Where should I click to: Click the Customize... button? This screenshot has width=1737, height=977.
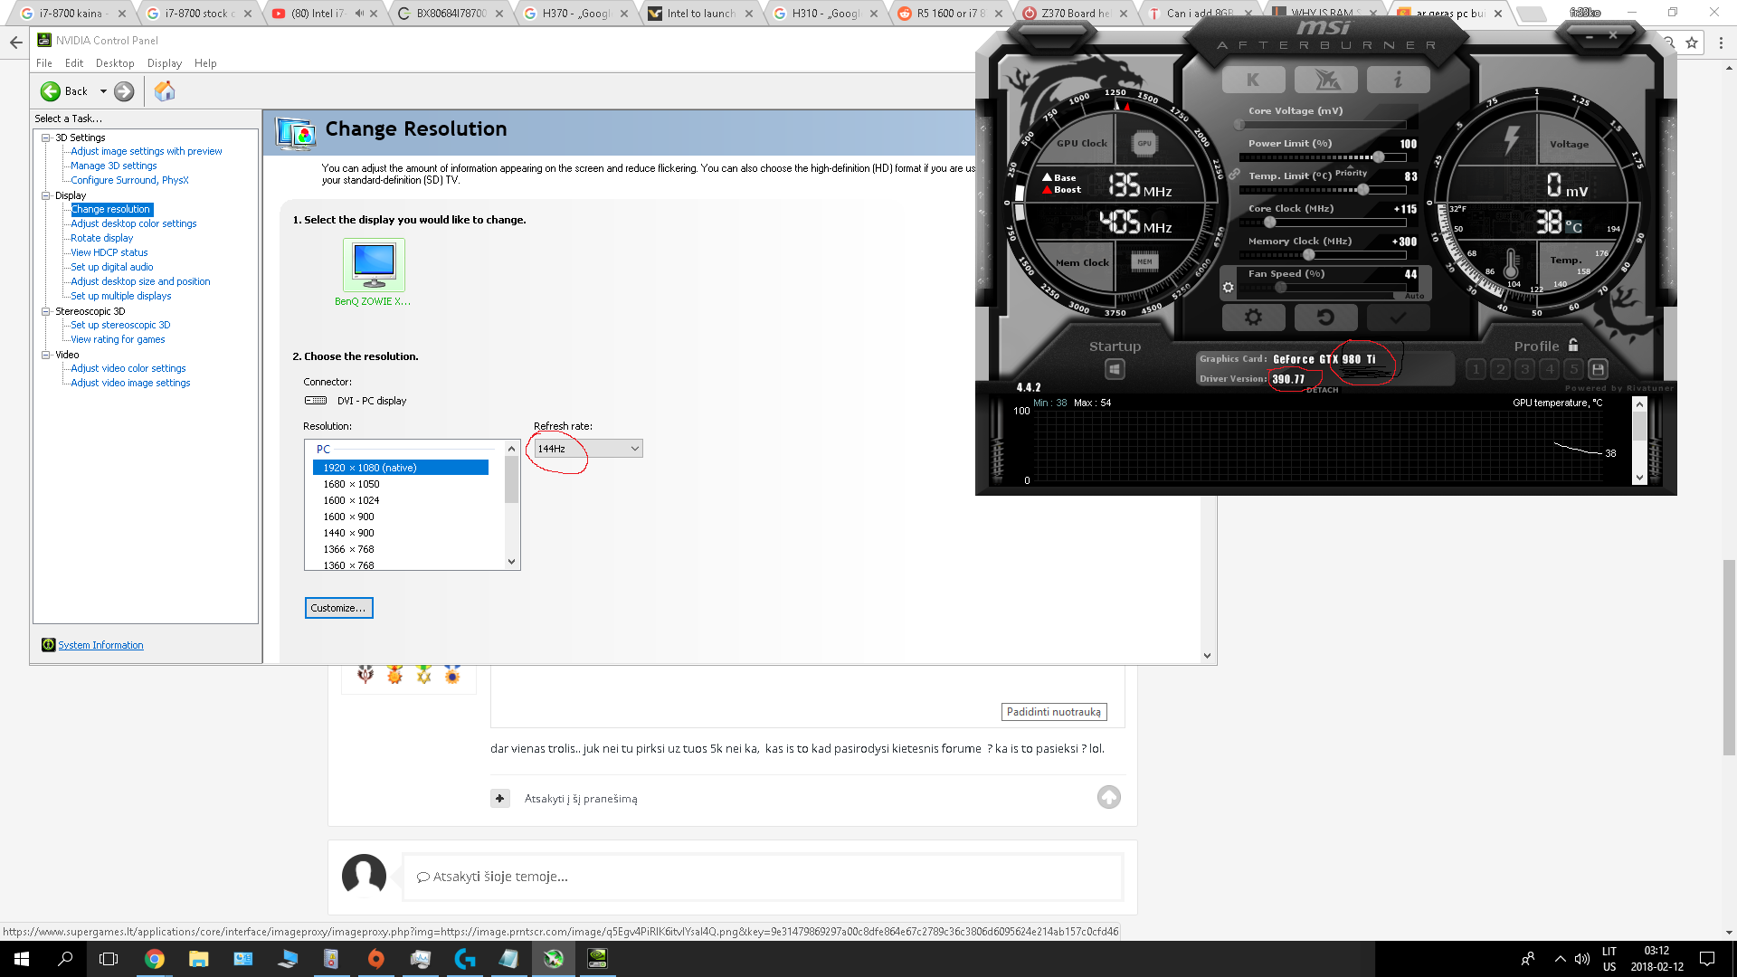click(338, 608)
